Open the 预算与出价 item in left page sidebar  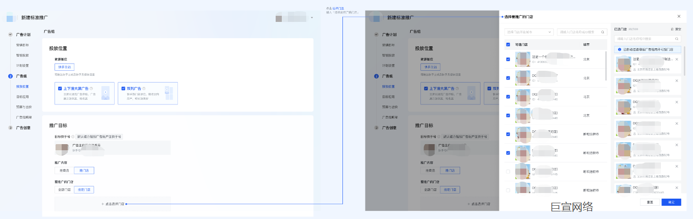click(24, 107)
